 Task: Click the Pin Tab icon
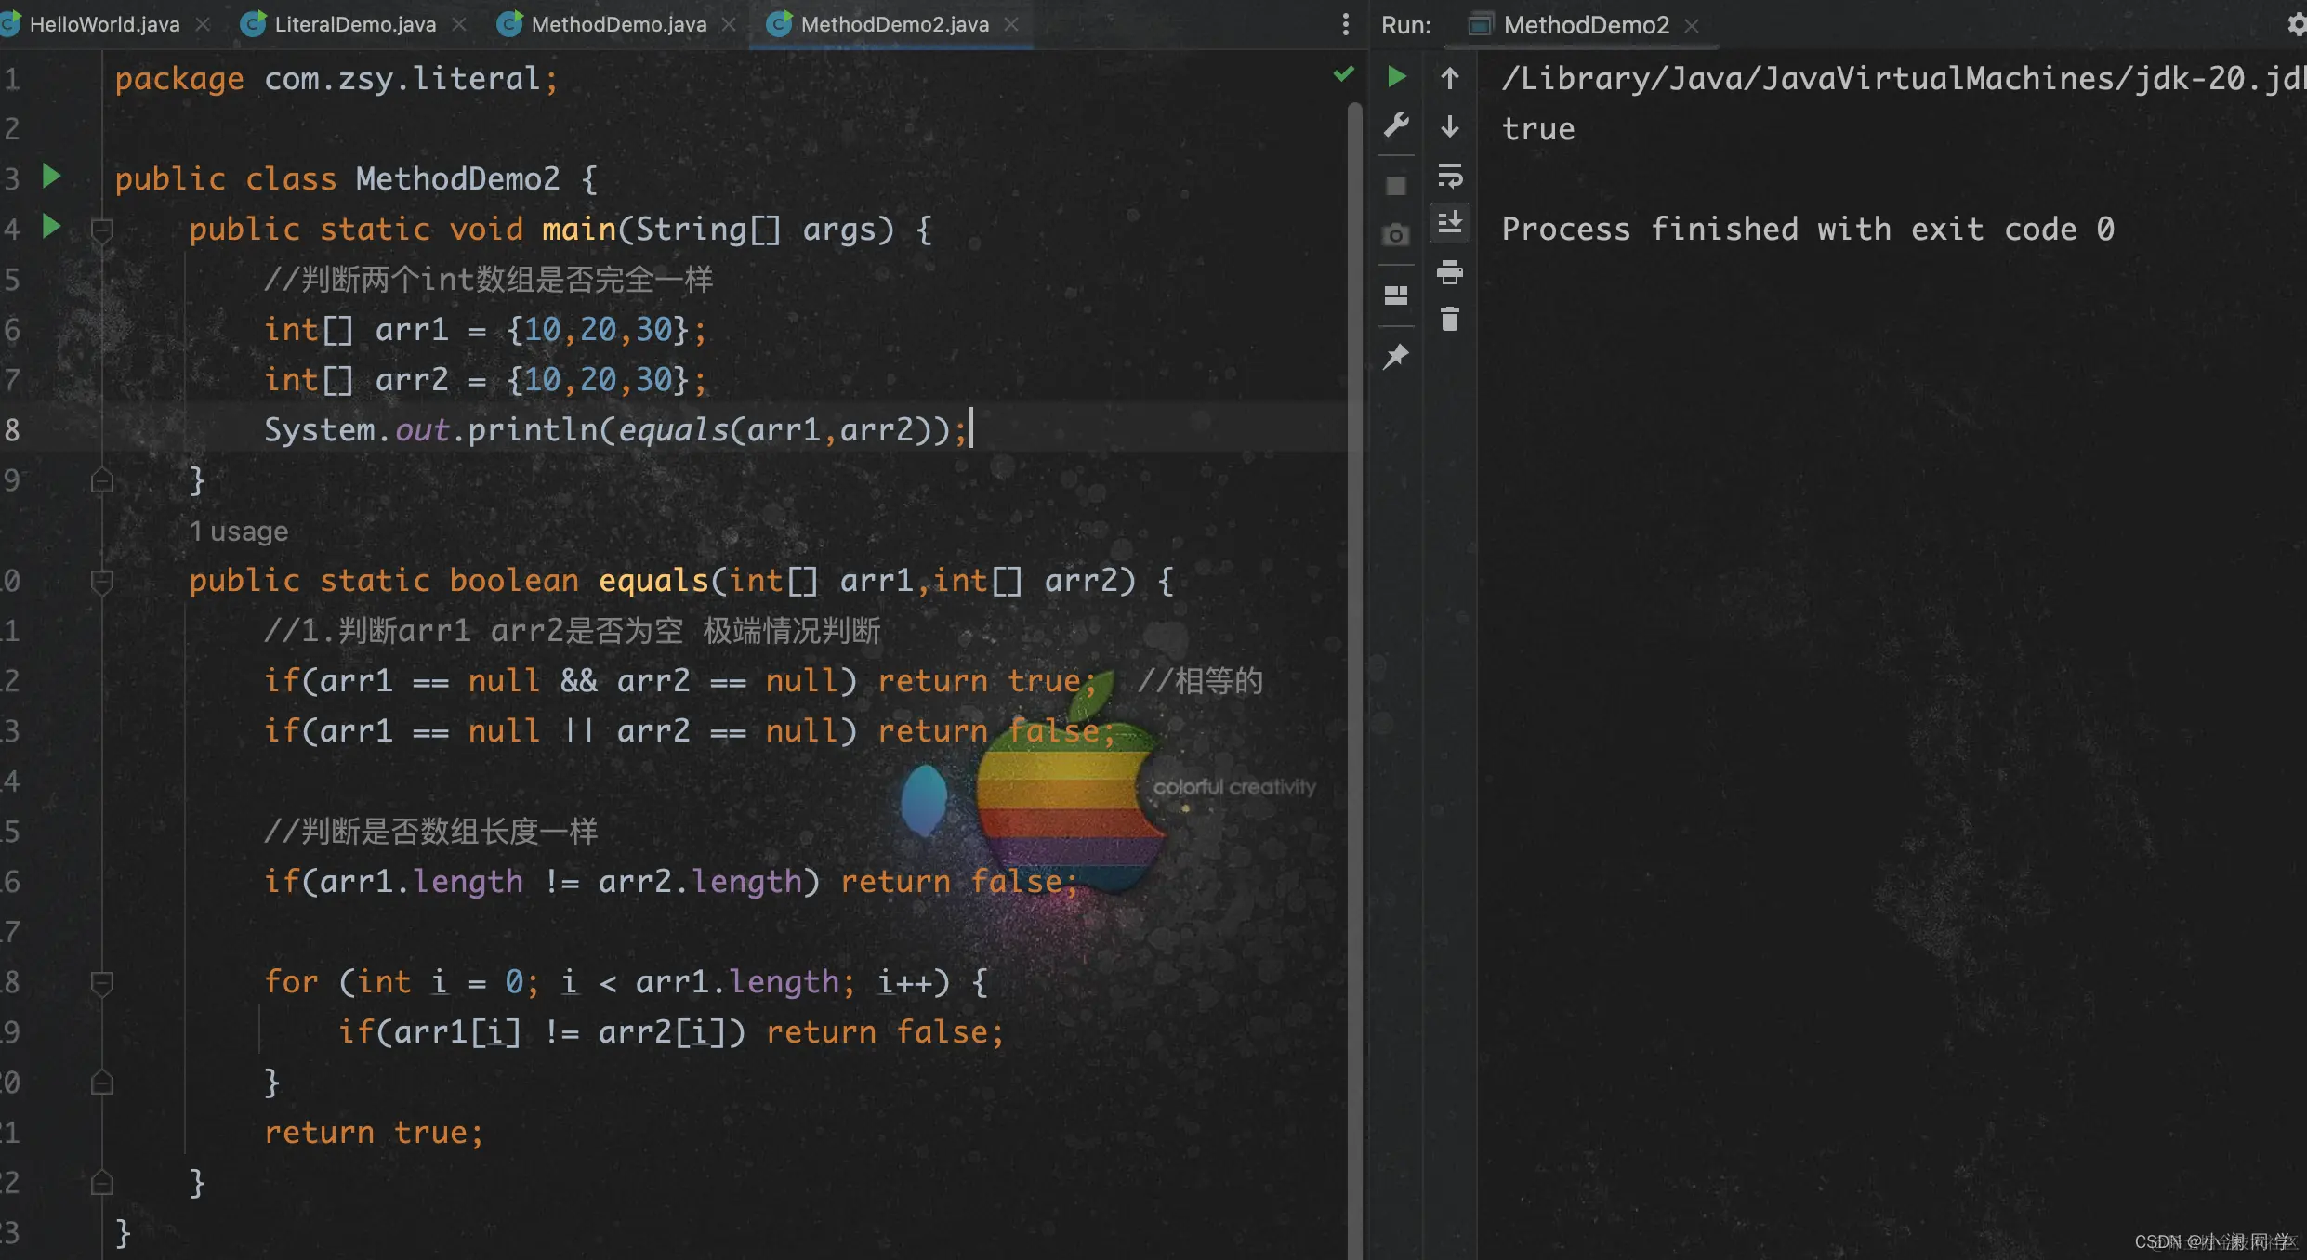pyautogui.click(x=1396, y=357)
